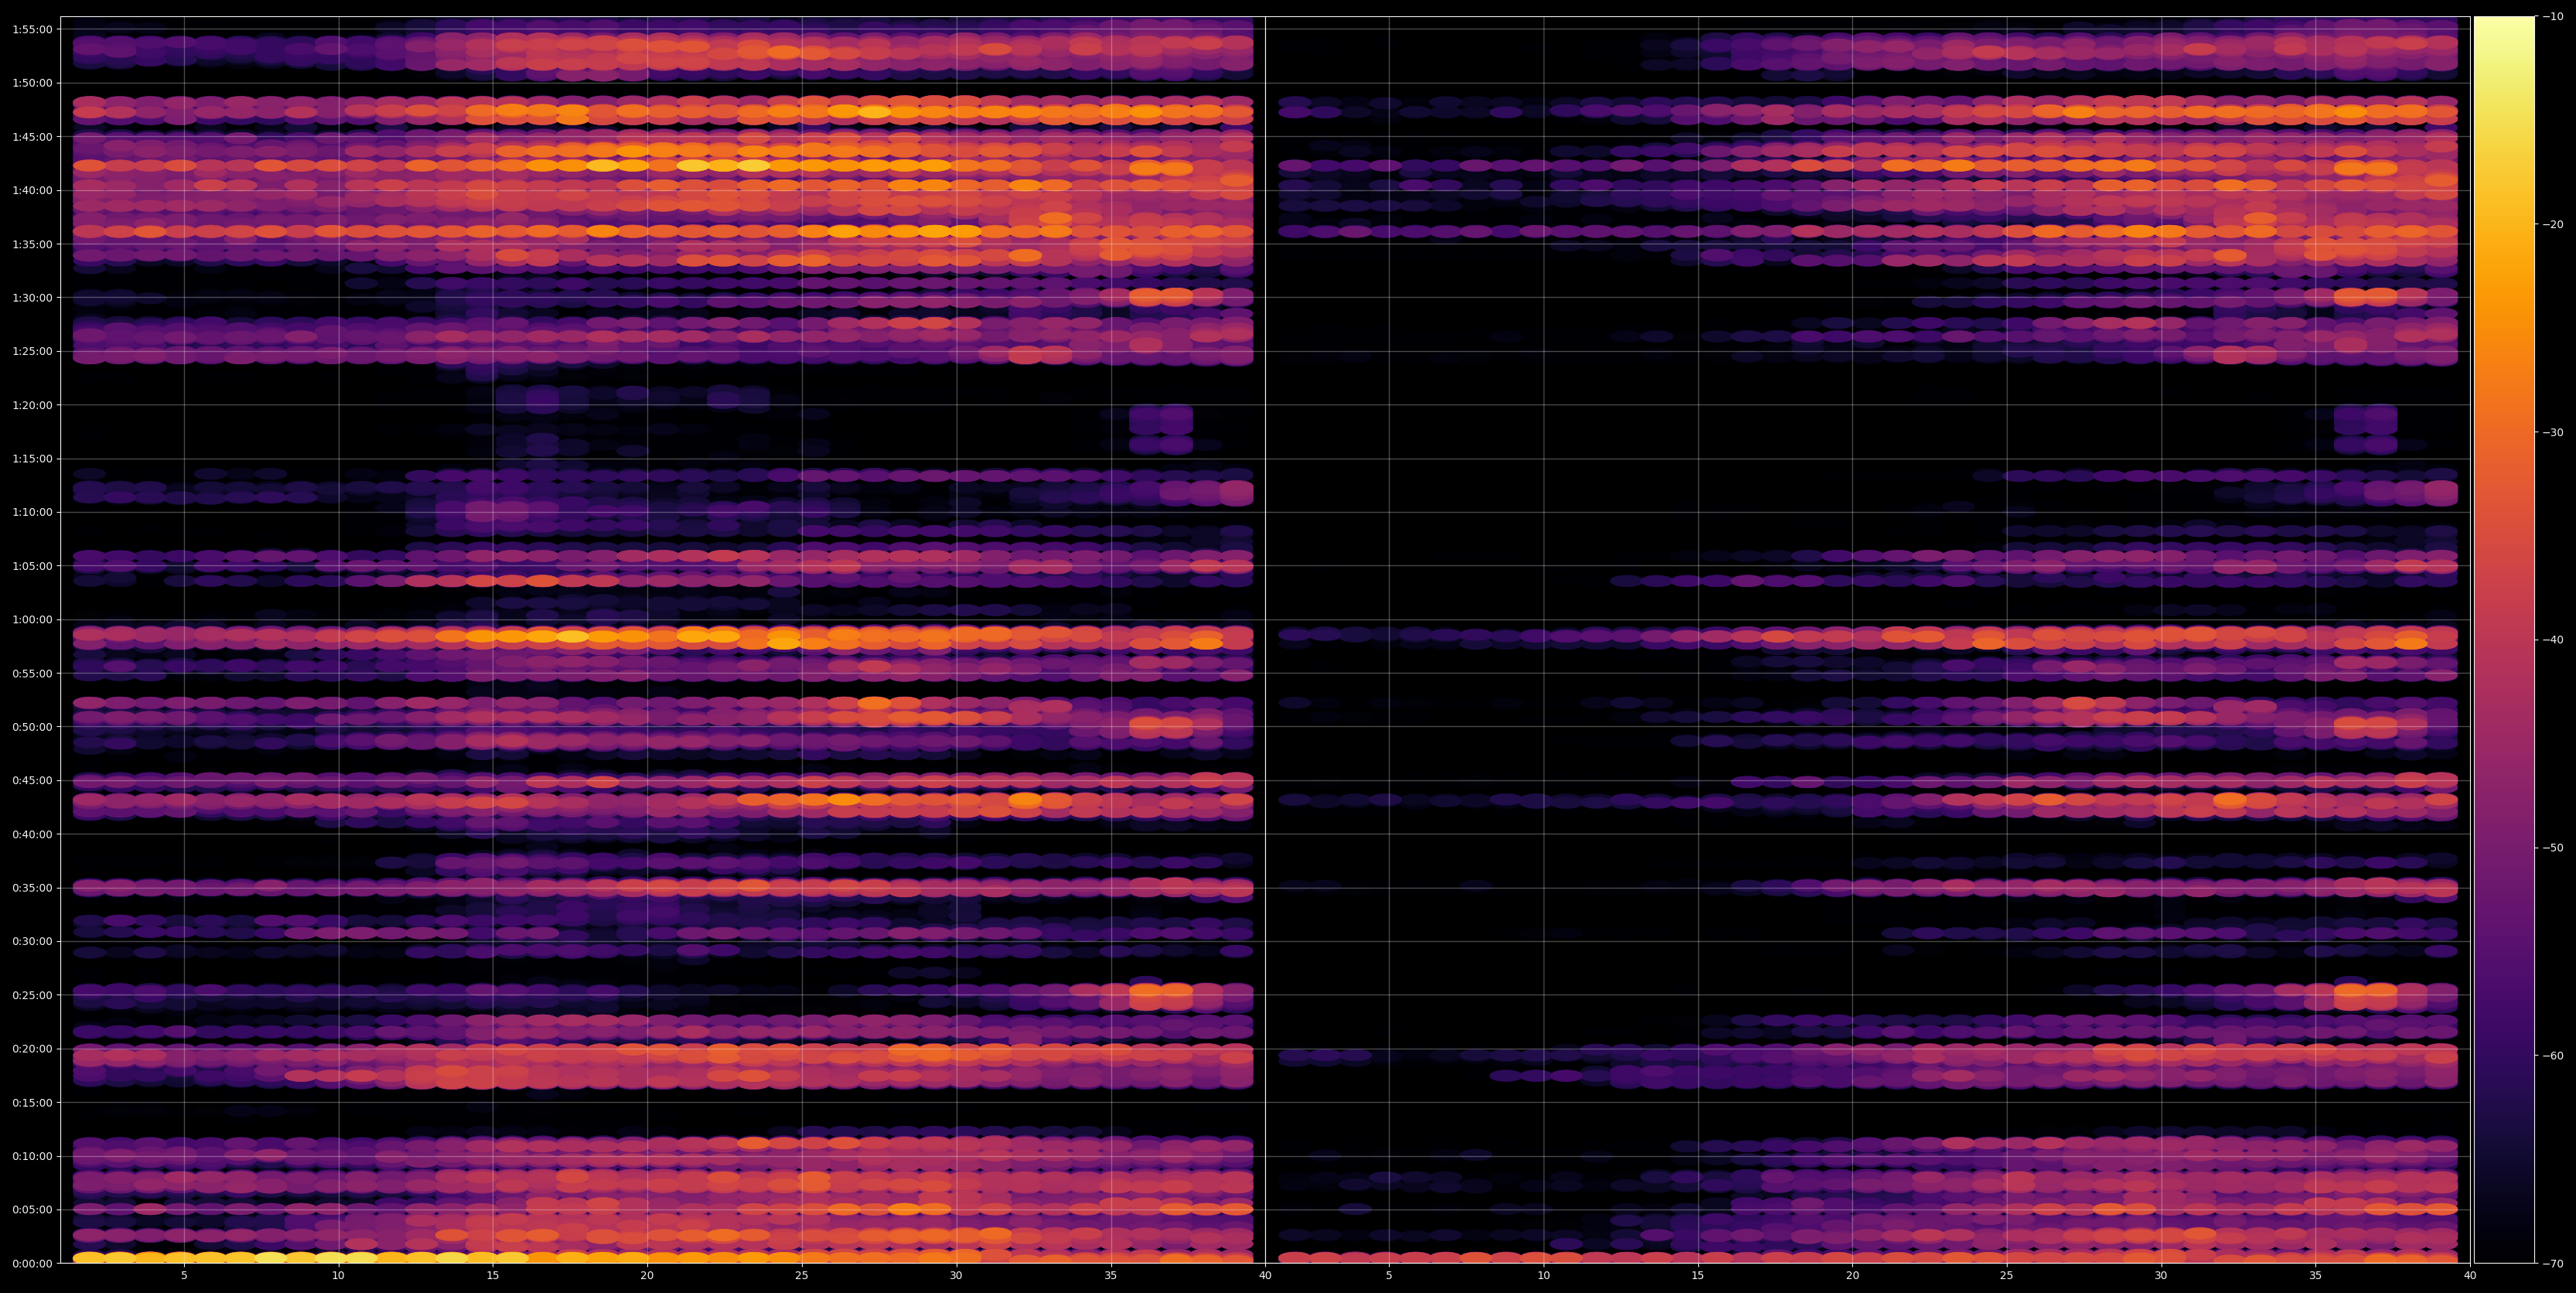
Task: Select the 0:45:00 y-axis tick
Action: click(32, 780)
